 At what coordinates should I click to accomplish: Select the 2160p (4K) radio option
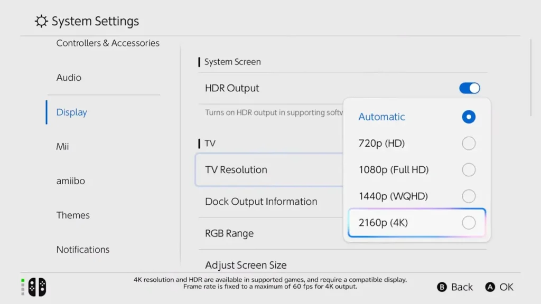tap(468, 223)
